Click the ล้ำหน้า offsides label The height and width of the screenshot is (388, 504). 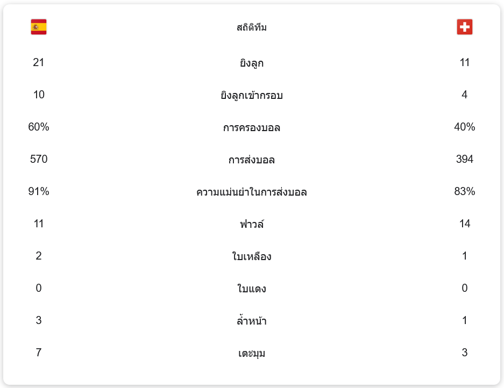[252, 321]
